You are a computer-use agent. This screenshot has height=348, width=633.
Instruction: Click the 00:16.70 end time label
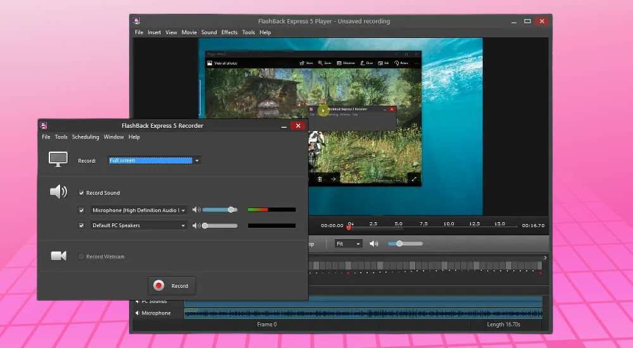pyautogui.click(x=533, y=226)
